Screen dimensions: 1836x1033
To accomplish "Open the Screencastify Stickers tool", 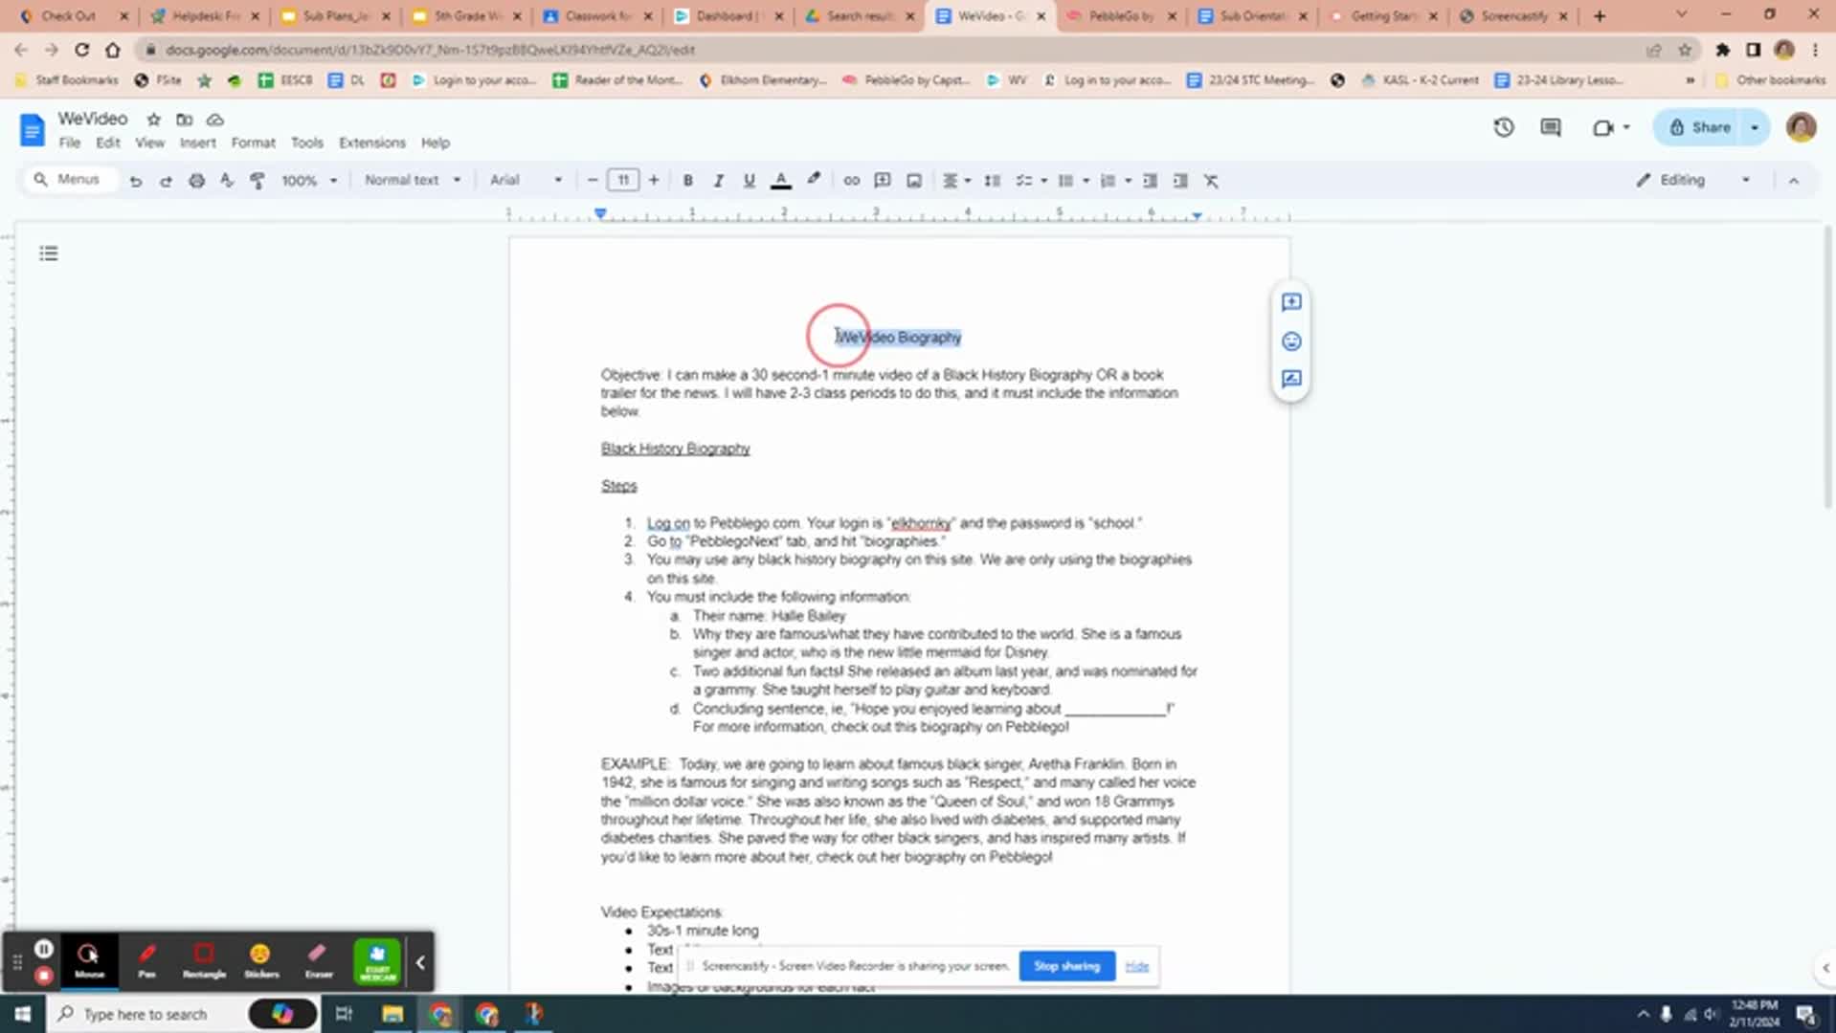I will tap(261, 960).
